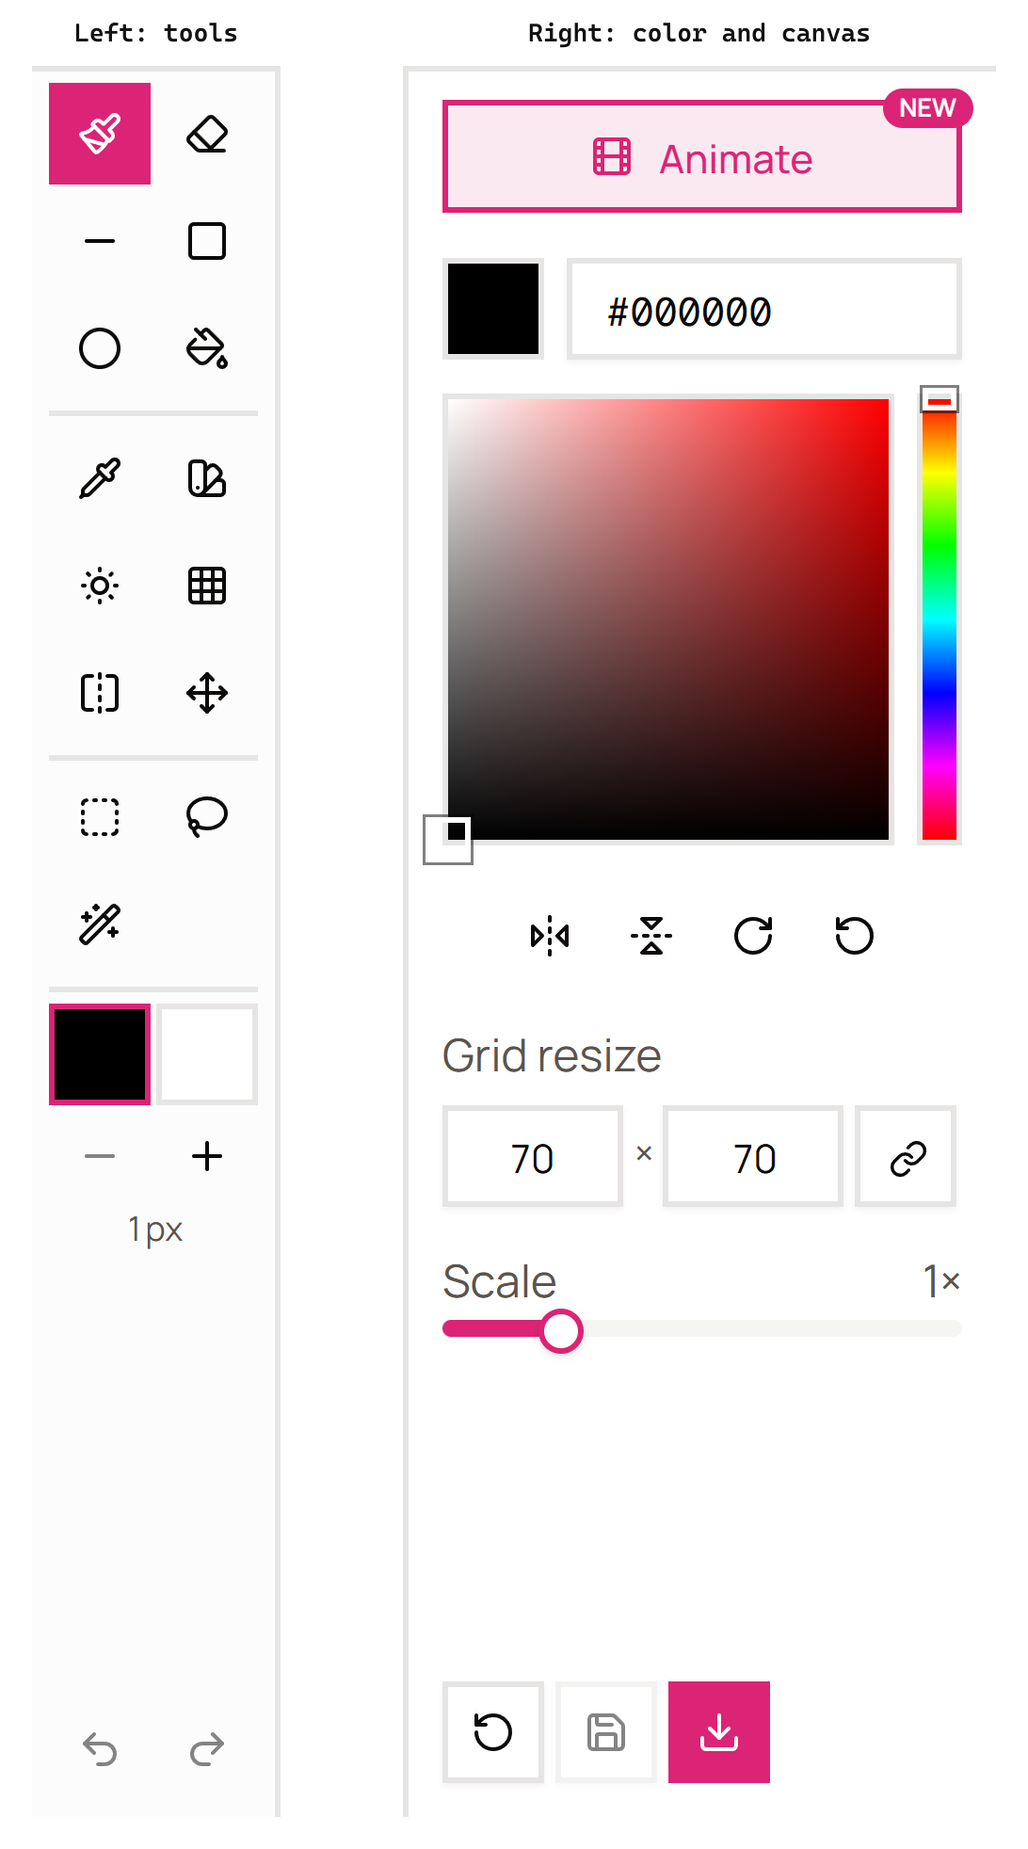Toggle the mirror symmetry drawing tool
This screenshot has height=1849, width=1028.
click(x=100, y=693)
